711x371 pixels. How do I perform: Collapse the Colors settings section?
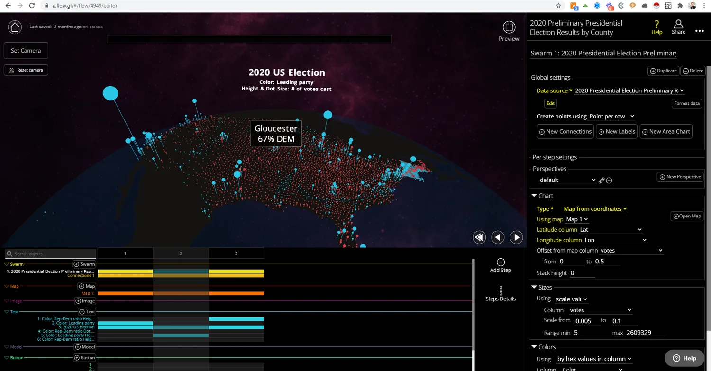pos(534,347)
